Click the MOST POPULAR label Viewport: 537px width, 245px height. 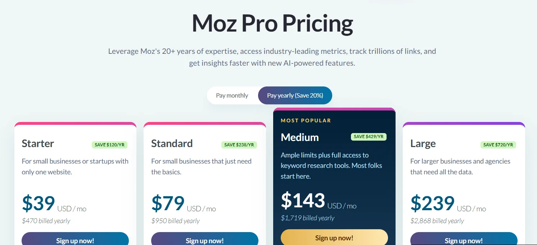[306, 121]
